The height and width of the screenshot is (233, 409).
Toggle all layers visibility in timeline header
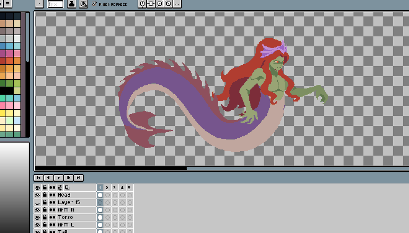[x=37, y=188]
